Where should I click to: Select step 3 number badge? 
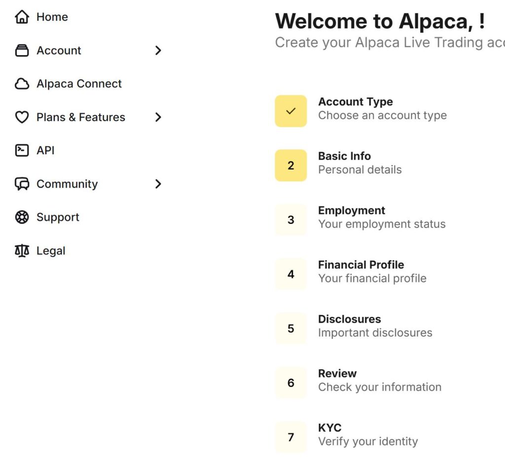pos(291,220)
